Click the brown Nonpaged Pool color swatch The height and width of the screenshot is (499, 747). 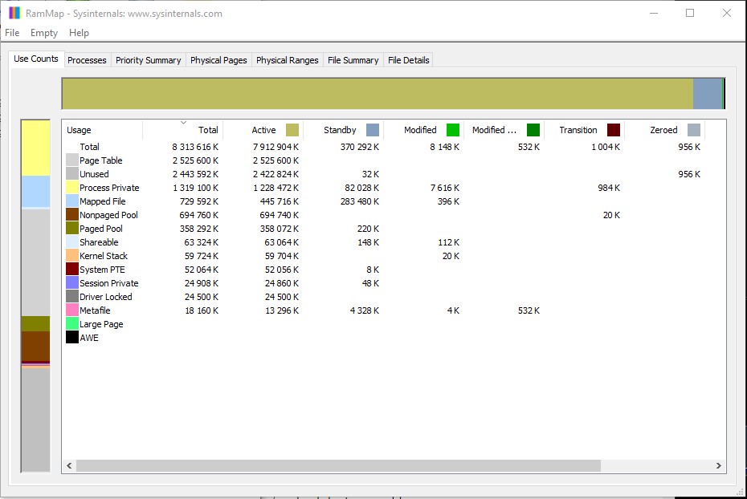[72, 215]
